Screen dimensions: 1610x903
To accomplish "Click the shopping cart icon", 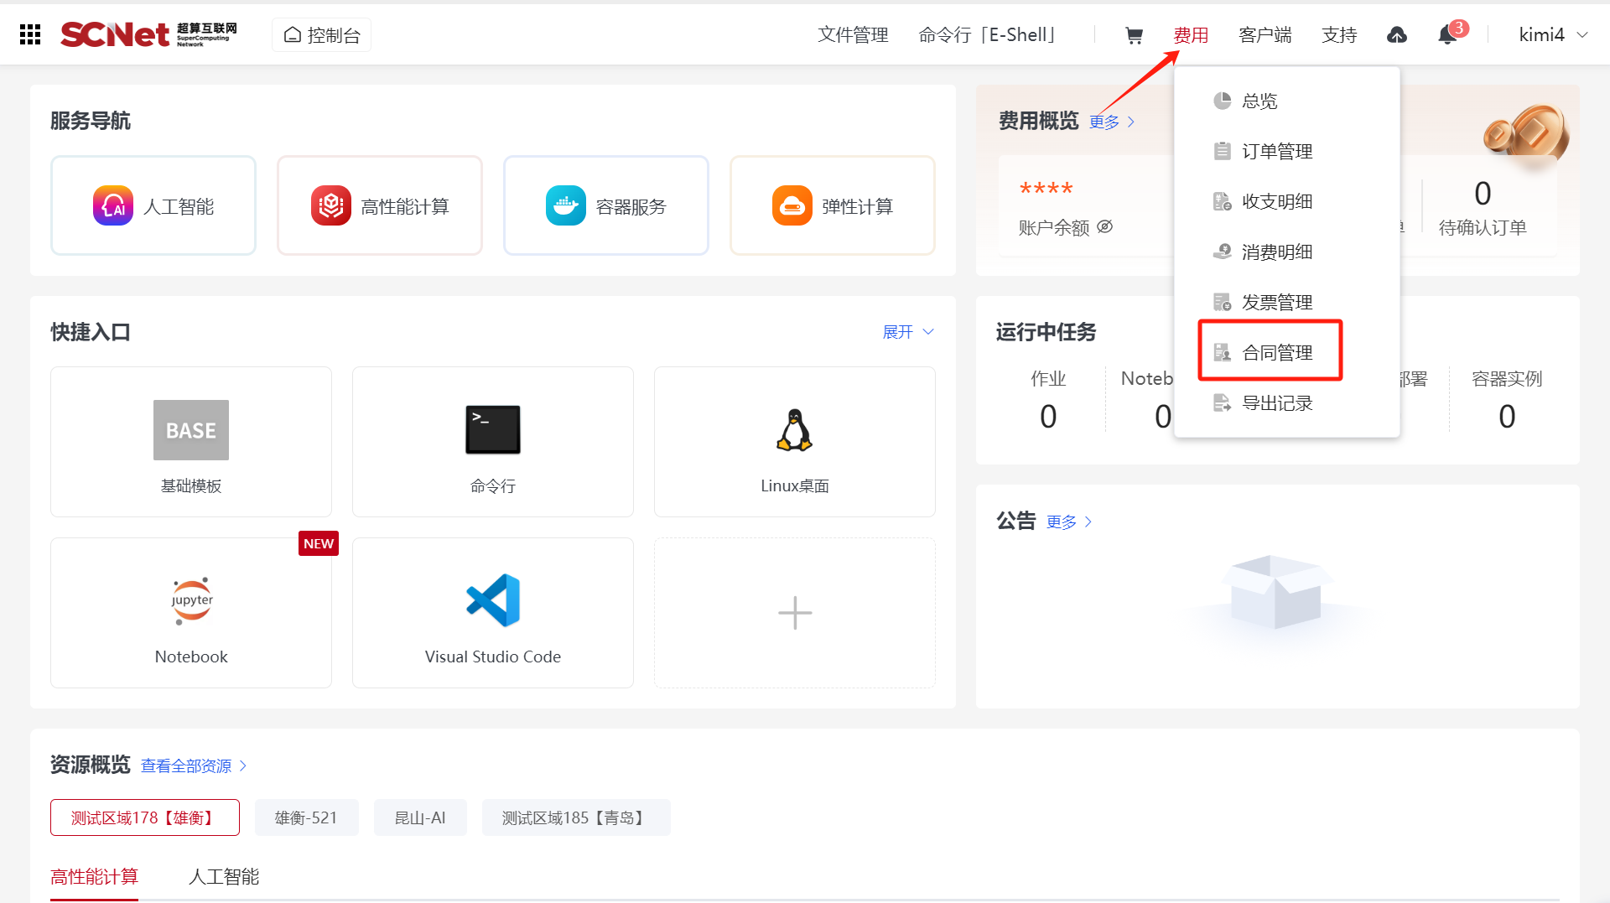I will 1134,35.
